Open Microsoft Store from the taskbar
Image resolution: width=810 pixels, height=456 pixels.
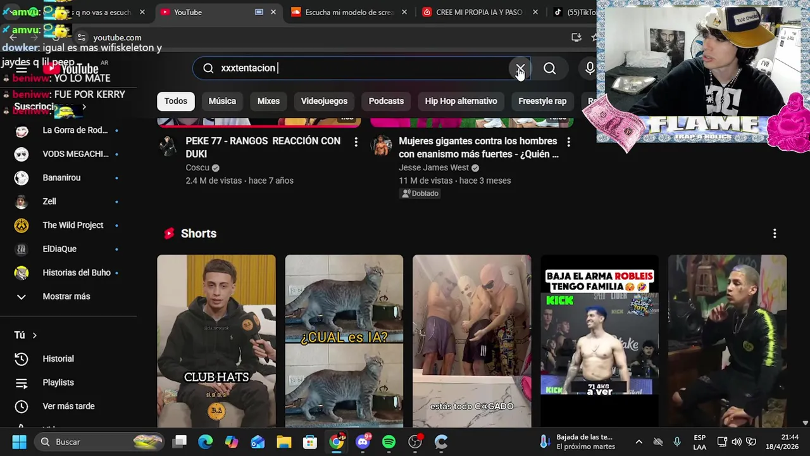coord(309,441)
